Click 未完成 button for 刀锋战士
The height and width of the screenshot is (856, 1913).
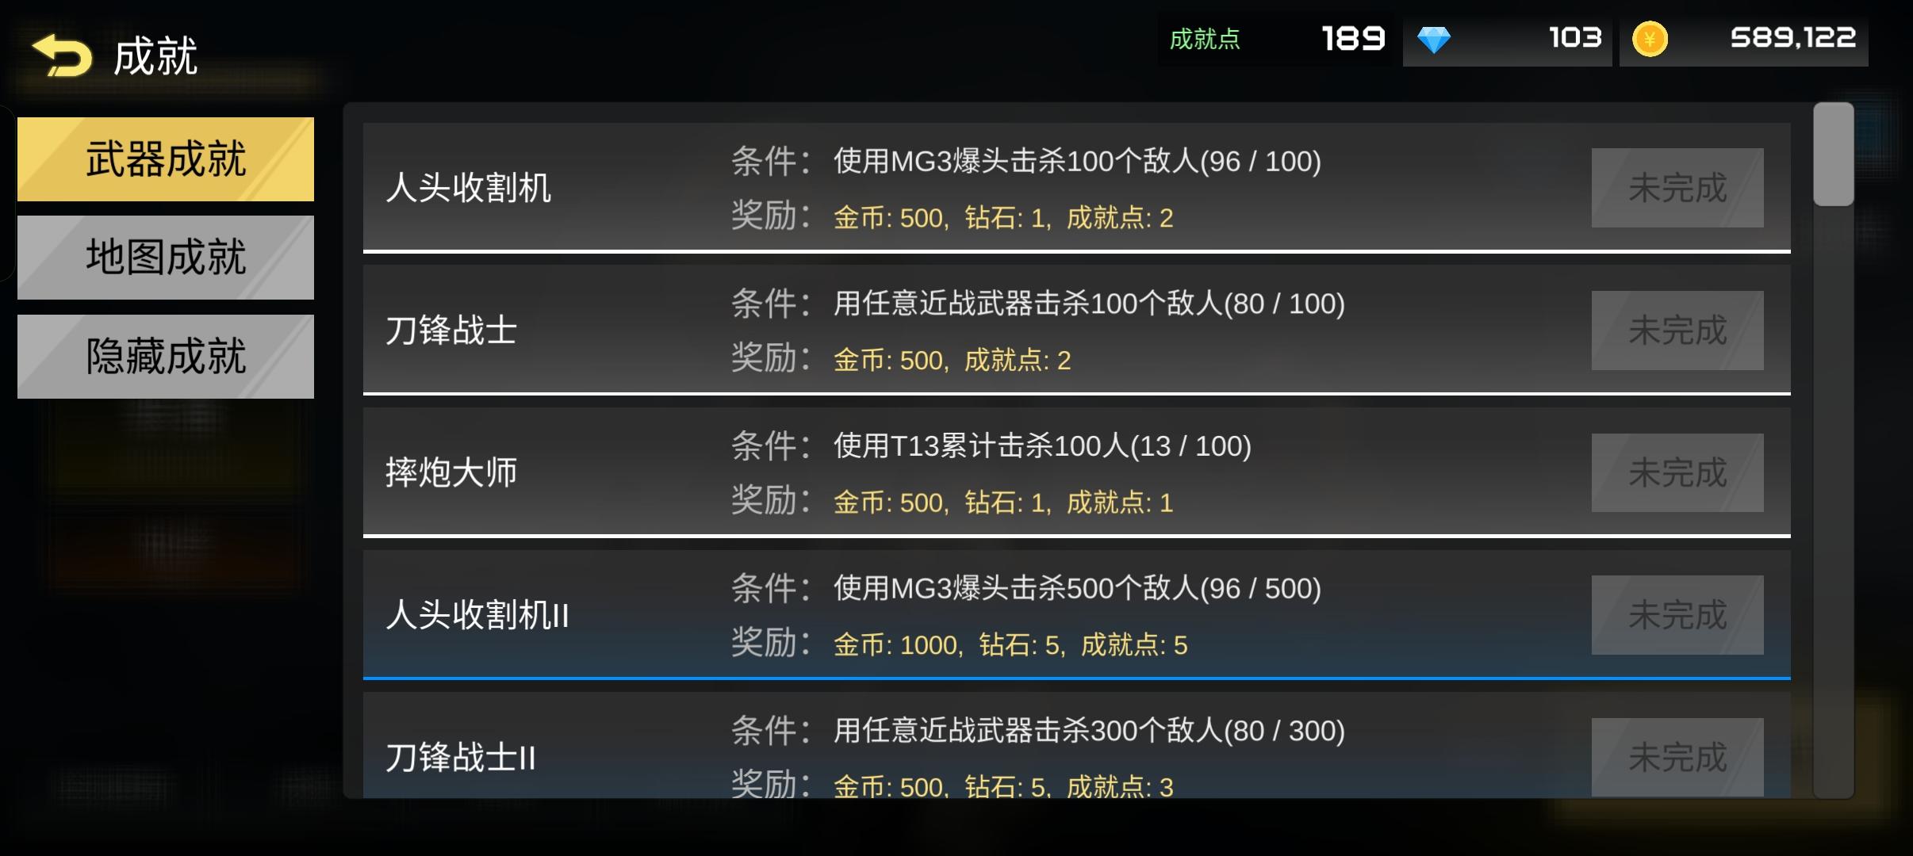[1677, 331]
